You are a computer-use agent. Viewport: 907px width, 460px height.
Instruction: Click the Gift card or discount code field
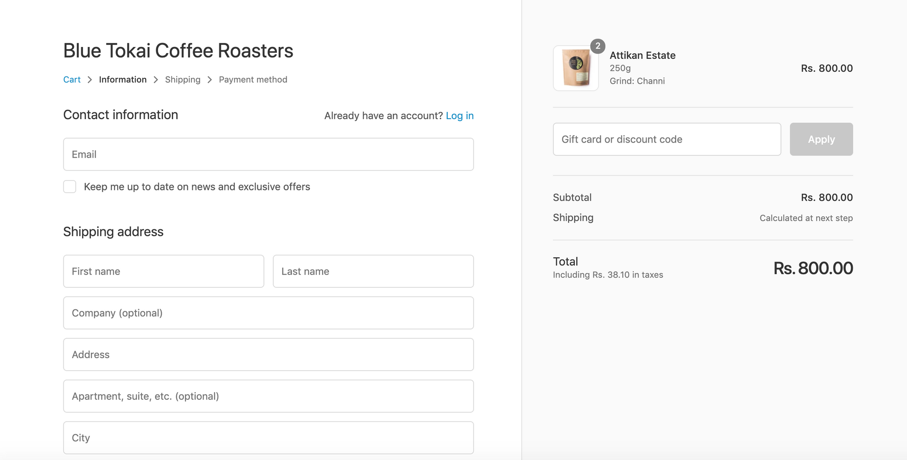(667, 139)
